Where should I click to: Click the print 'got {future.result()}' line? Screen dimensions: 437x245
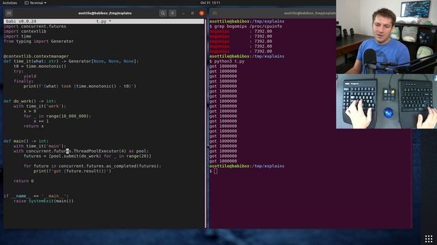(x=72, y=171)
